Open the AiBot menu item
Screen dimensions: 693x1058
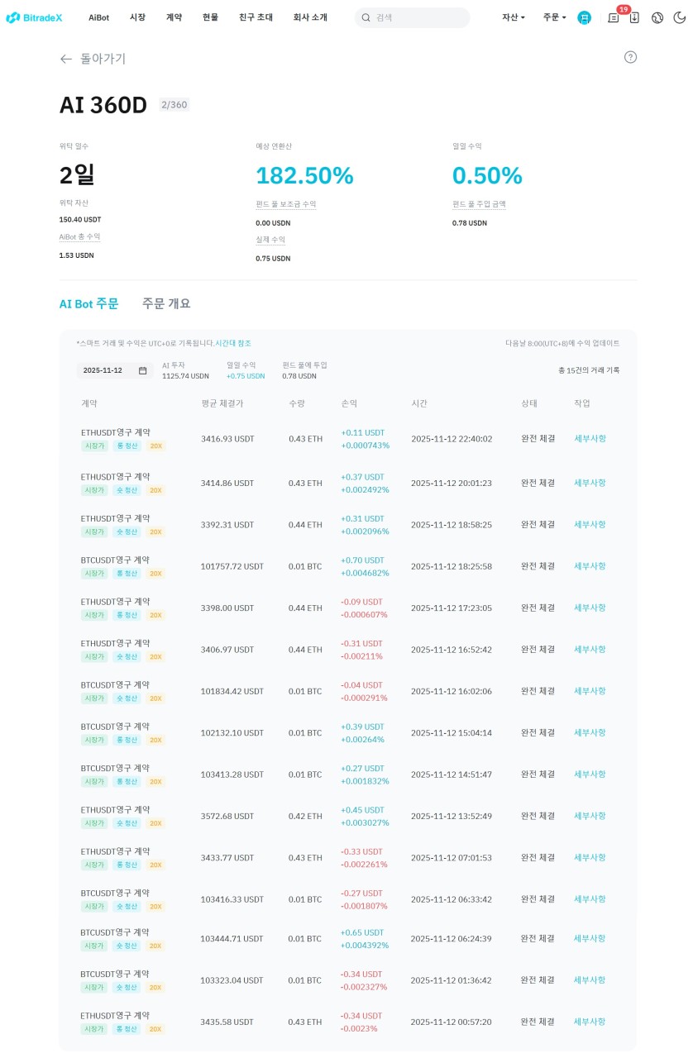click(x=98, y=17)
